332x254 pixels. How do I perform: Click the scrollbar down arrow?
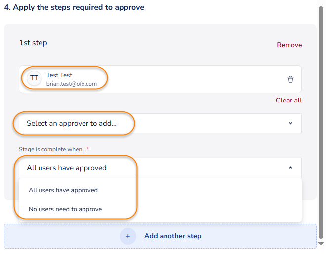pyautogui.click(x=322, y=244)
